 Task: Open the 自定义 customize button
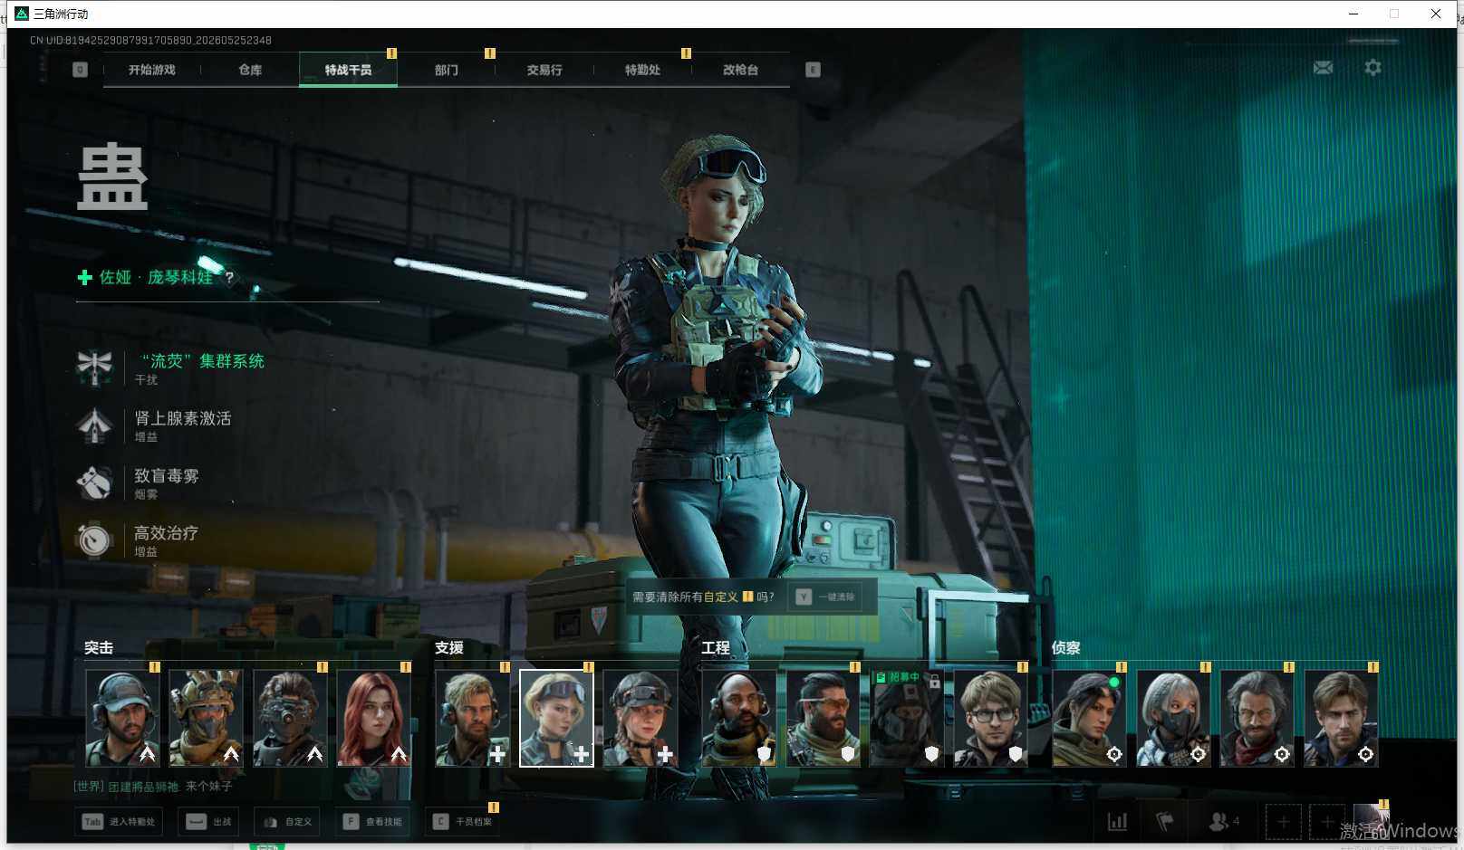pyautogui.click(x=287, y=822)
